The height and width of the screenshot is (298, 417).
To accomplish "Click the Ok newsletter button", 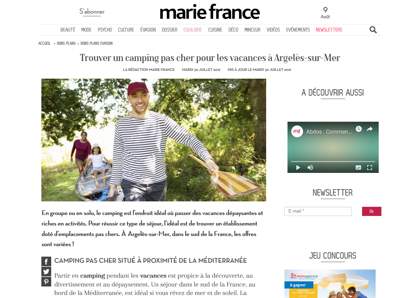I will click(x=372, y=211).
